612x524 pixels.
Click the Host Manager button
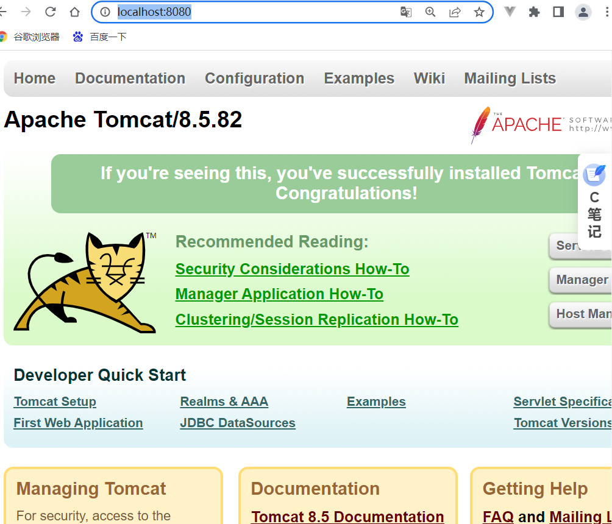tap(581, 314)
